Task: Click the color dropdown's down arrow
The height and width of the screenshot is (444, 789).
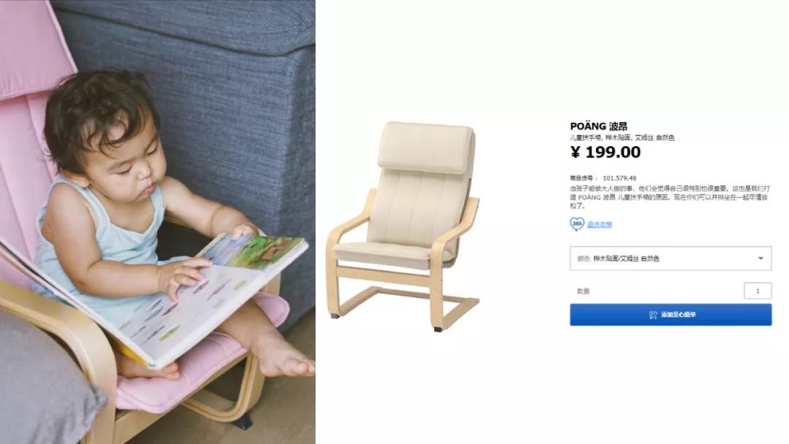Action: click(x=761, y=259)
